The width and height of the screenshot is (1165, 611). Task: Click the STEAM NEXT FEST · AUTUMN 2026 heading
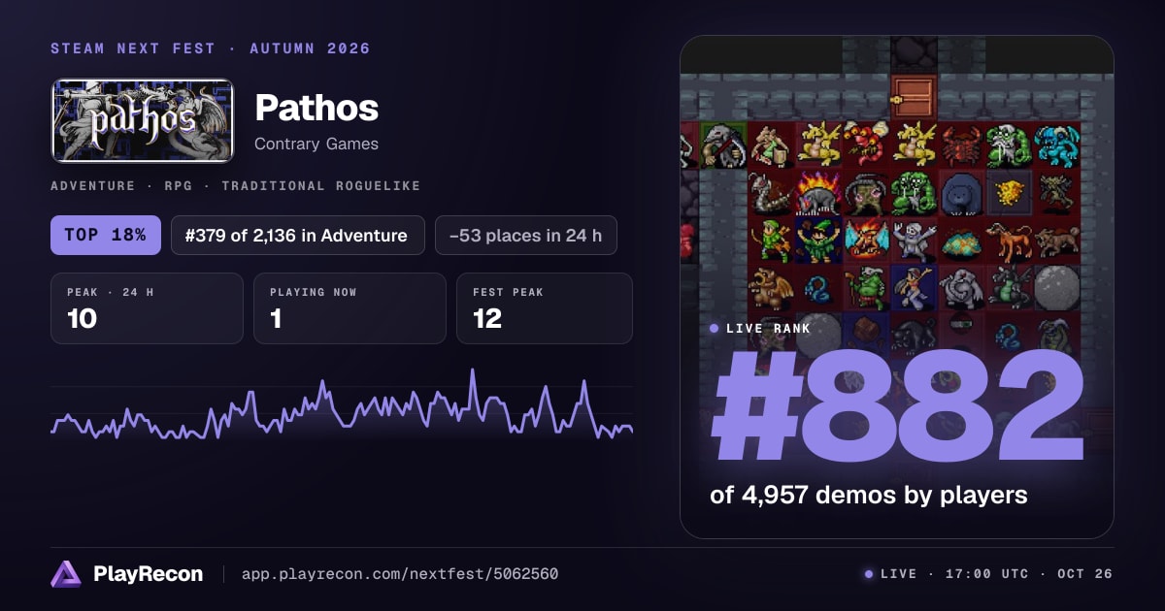(x=211, y=48)
